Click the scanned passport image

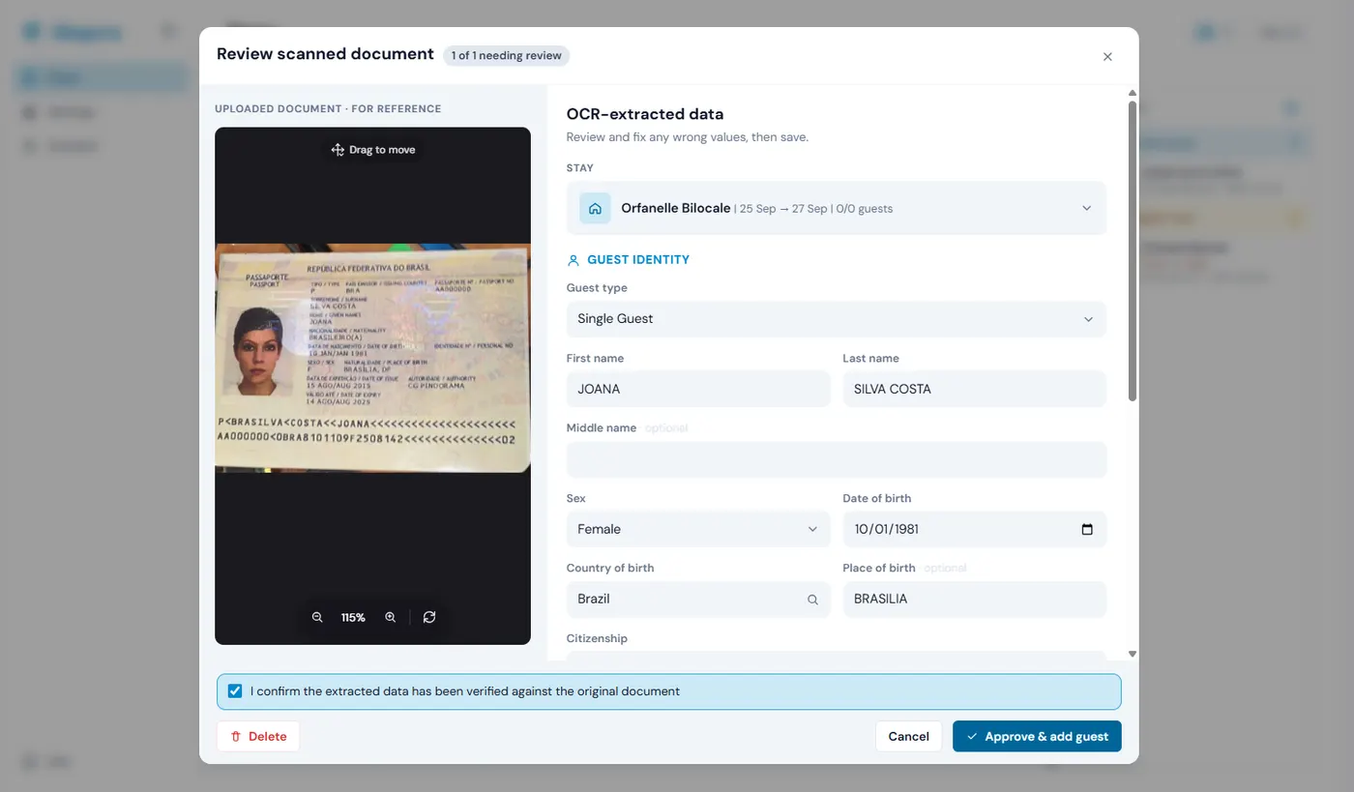pos(372,358)
